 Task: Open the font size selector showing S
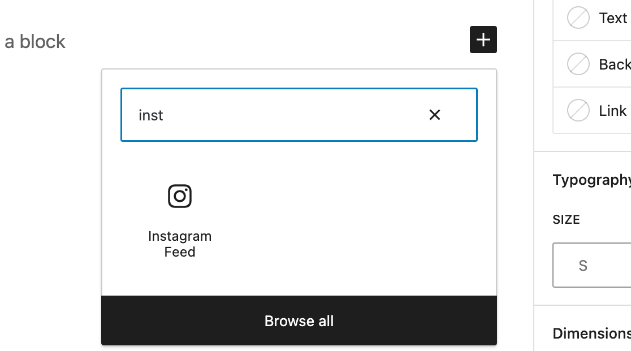[583, 265]
